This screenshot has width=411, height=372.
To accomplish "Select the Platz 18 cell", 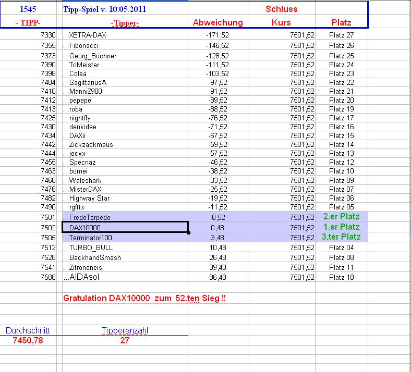I will 342,277.
